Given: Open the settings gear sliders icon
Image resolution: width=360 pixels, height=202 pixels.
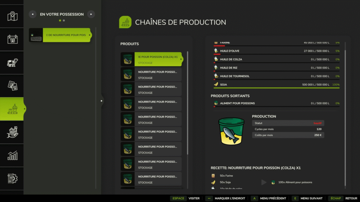Looking at the screenshot, I should (x=12, y=179).
